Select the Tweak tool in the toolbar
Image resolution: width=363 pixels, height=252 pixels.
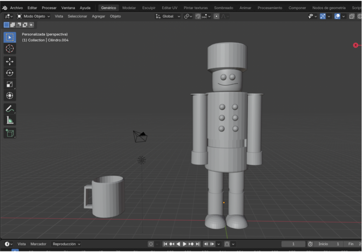click(x=10, y=37)
